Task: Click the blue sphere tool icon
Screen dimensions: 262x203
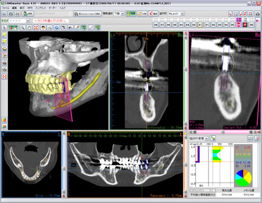Action: coord(57,27)
